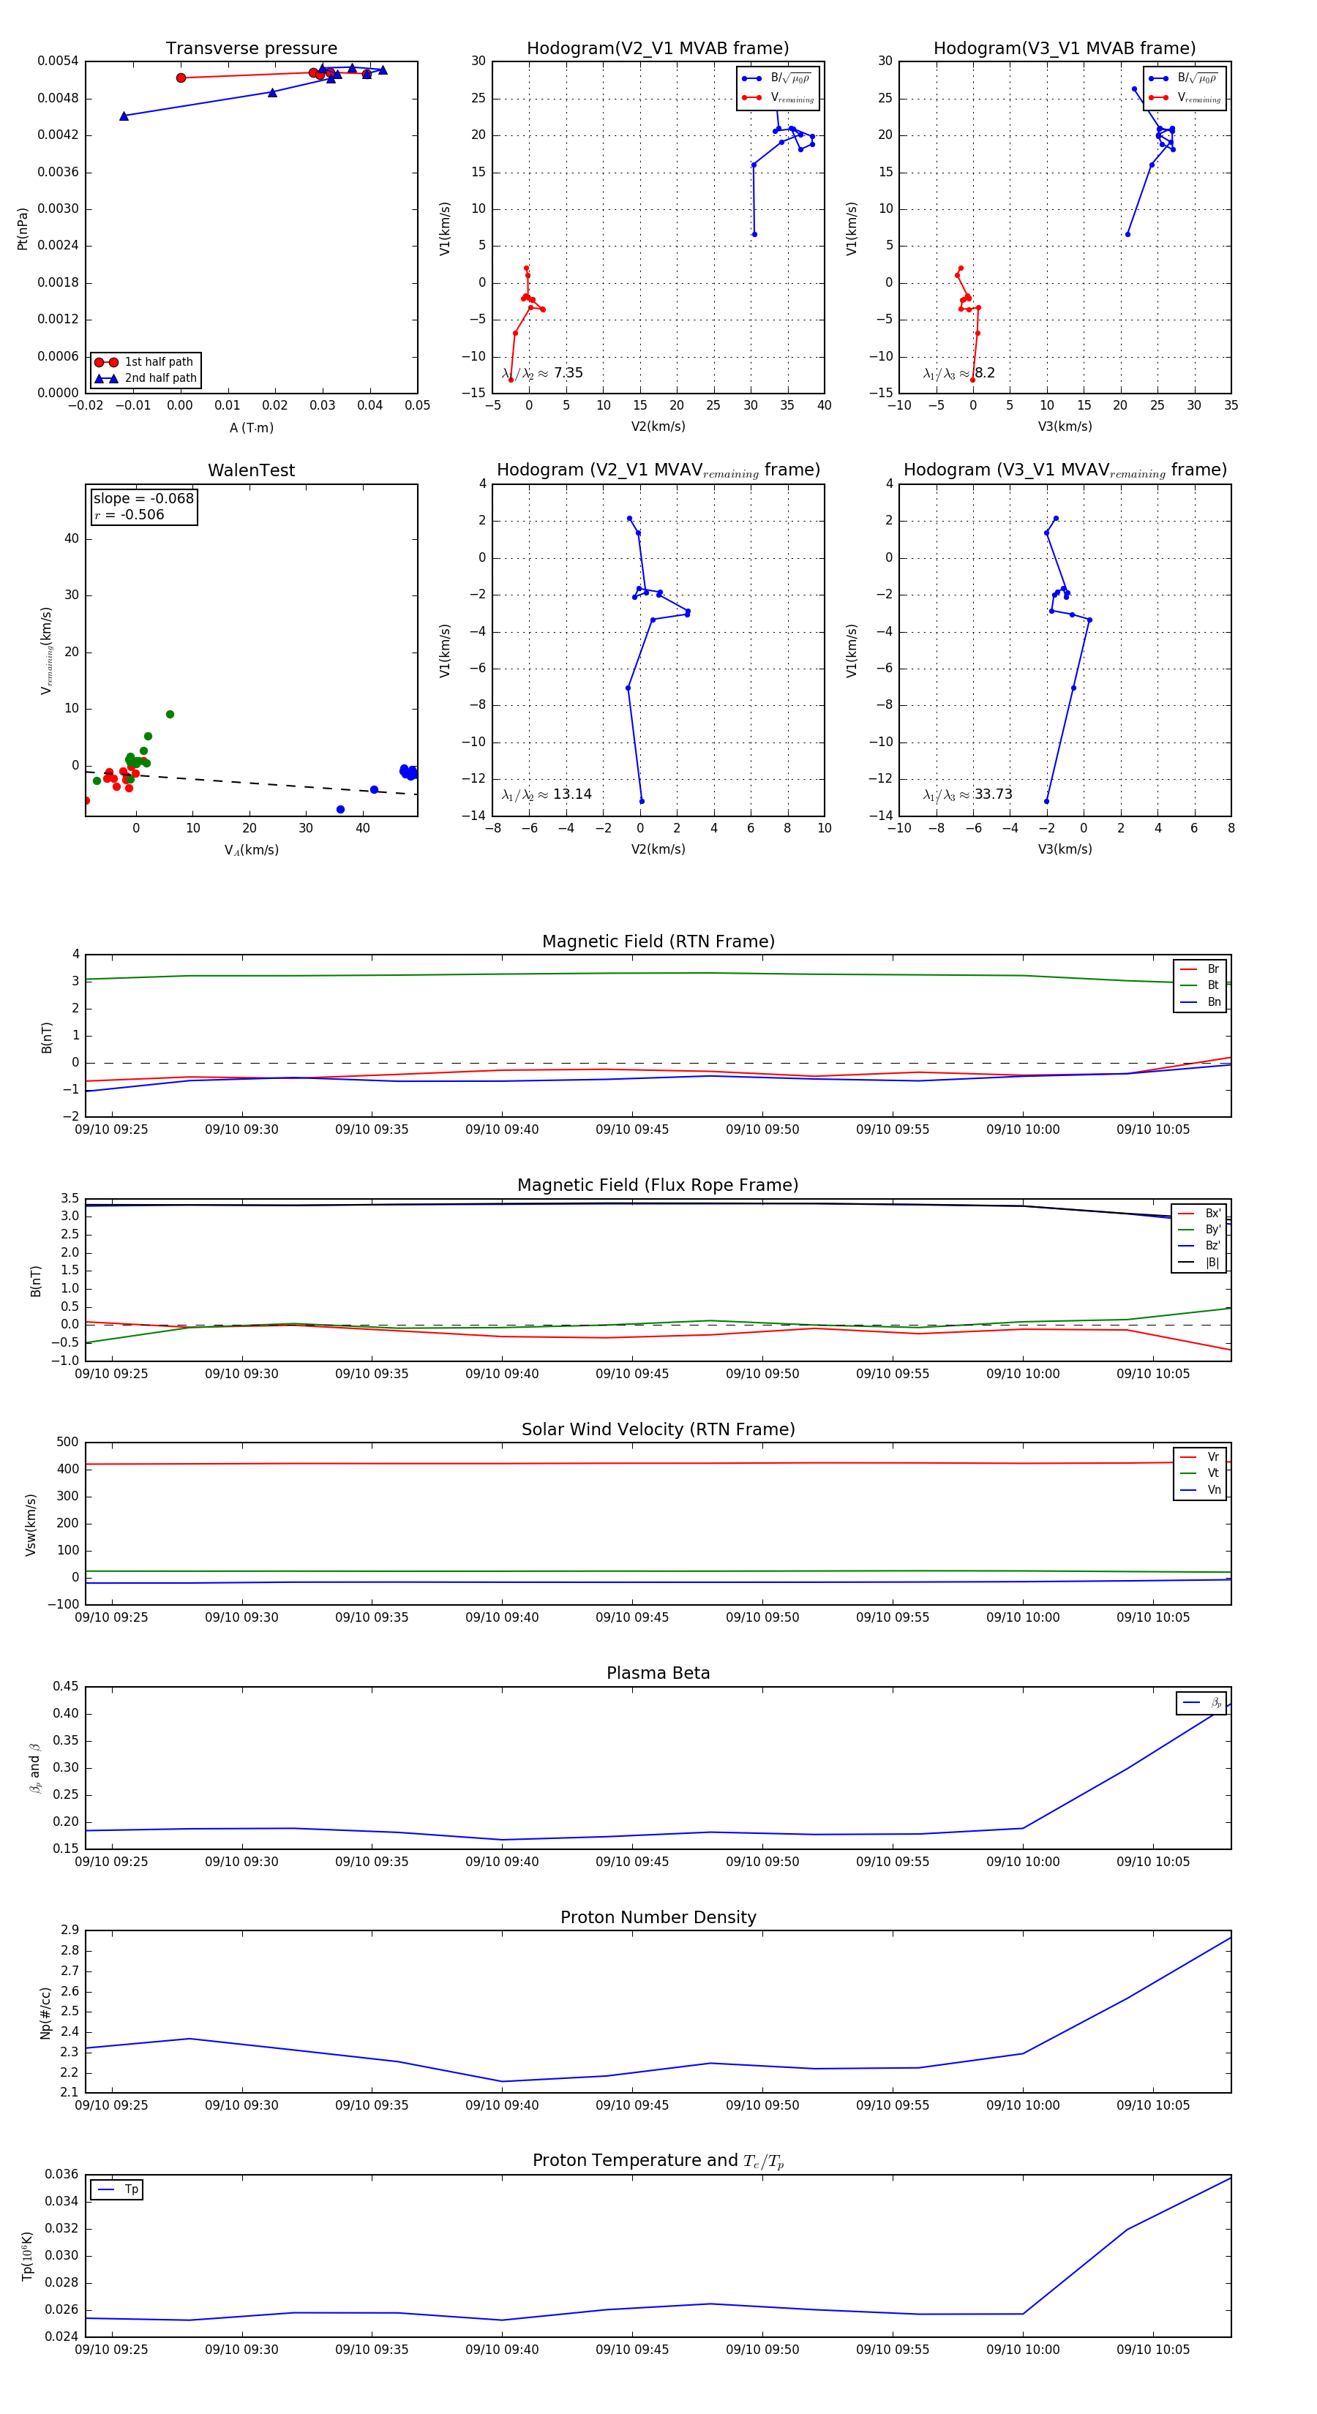Select the Bx' legend entry
Image resolution: width=1317 pixels, height=2414 pixels.
[x=1199, y=1213]
